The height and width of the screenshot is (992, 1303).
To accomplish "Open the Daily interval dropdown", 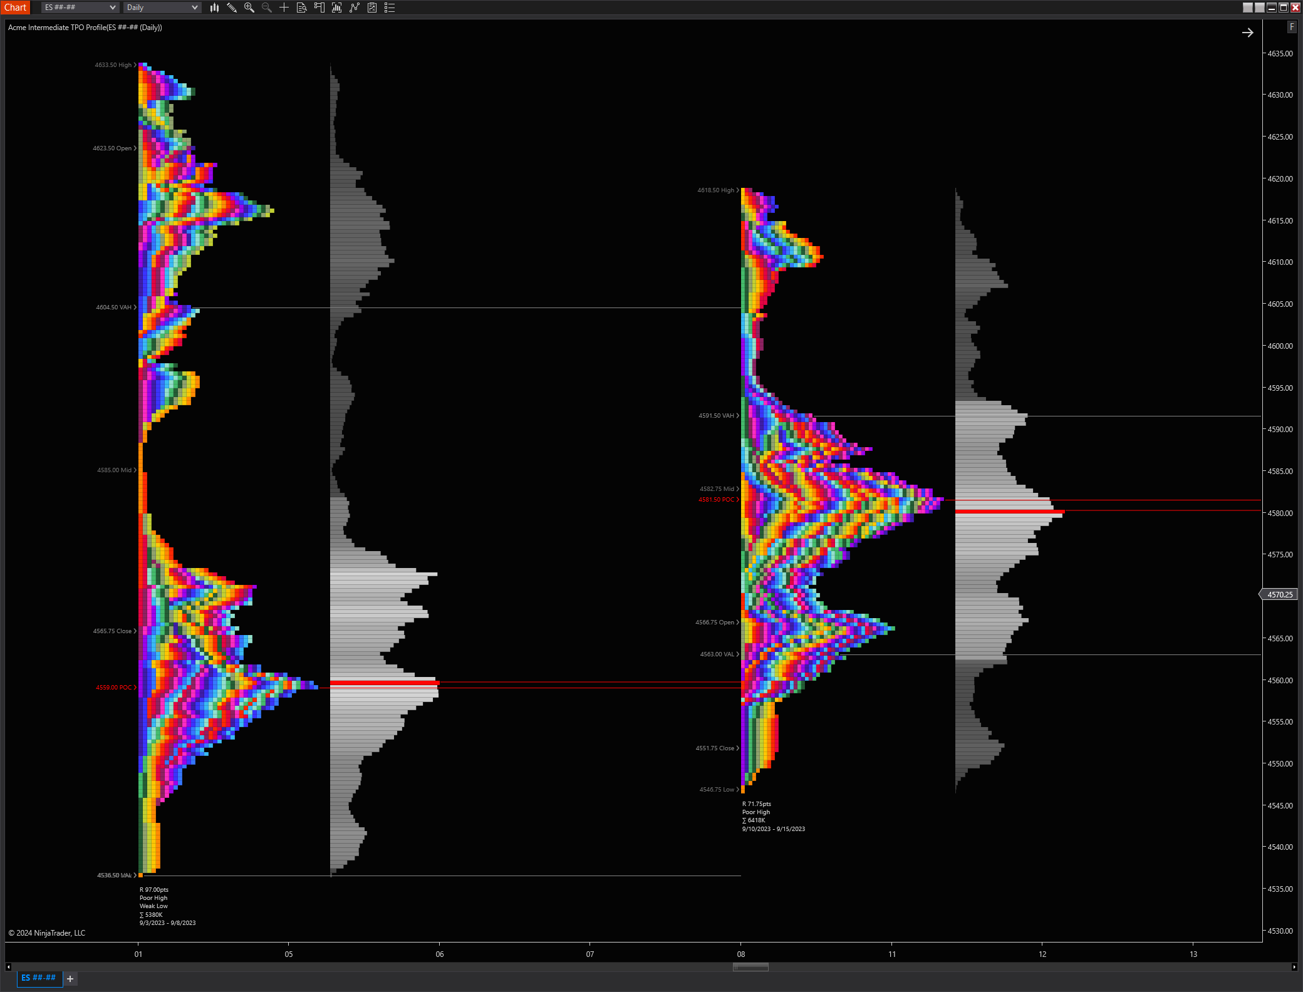I will click(162, 8).
